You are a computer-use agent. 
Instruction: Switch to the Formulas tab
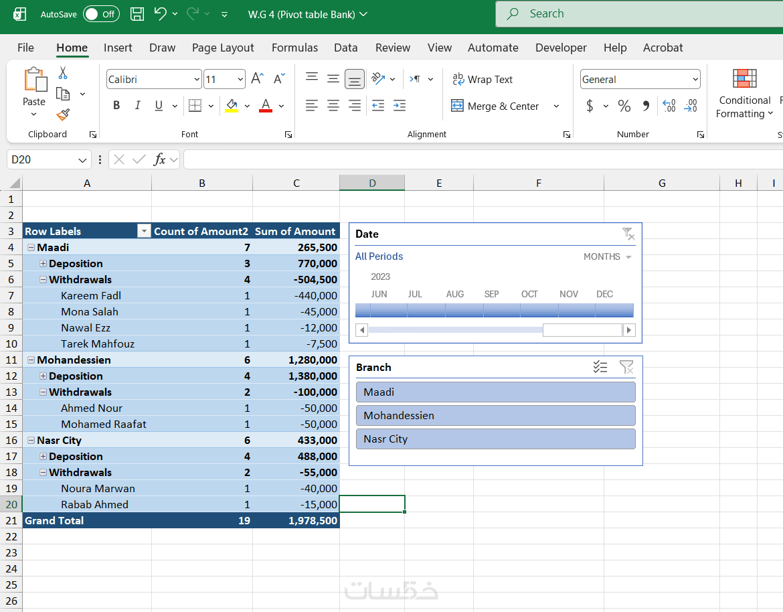tap(294, 48)
